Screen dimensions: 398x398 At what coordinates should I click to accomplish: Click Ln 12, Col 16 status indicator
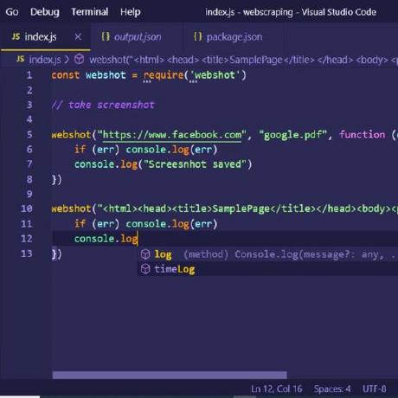[277, 388]
